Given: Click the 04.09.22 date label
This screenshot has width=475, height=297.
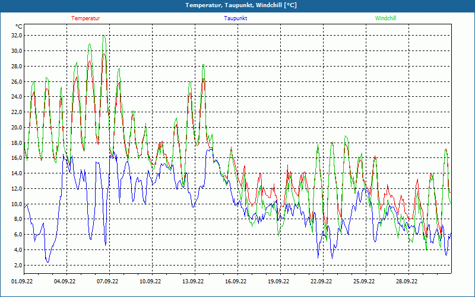Looking at the screenshot, I should click(x=65, y=282).
